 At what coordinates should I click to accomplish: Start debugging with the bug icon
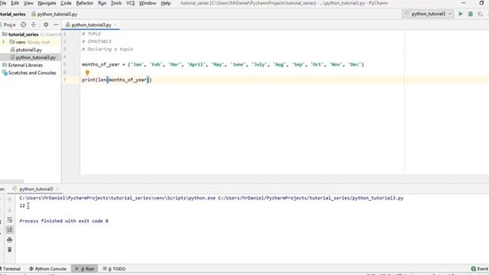coord(471,14)
